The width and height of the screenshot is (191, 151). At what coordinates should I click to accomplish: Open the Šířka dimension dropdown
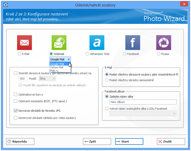point(47,79)
